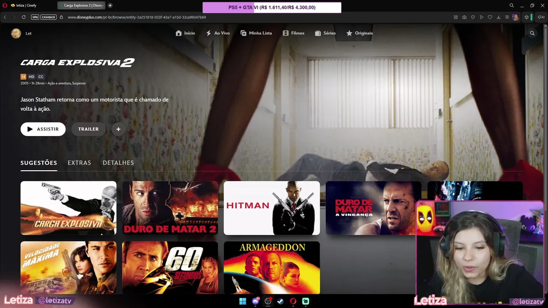This screenshot has width=548, height=308.
Task: Open OBS Studio from the taskbar
Action: (268, 301)
